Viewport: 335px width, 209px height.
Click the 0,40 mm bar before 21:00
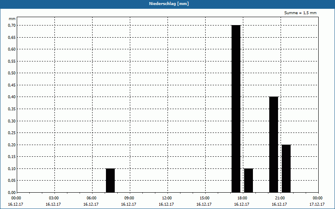click(274, 145)
